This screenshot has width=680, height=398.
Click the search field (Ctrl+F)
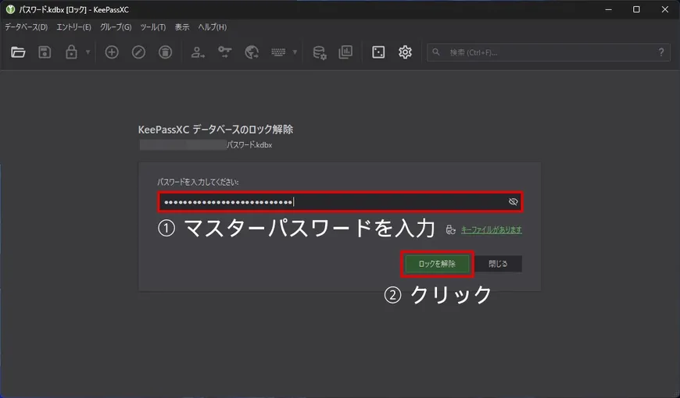click(x=549, y=52)
